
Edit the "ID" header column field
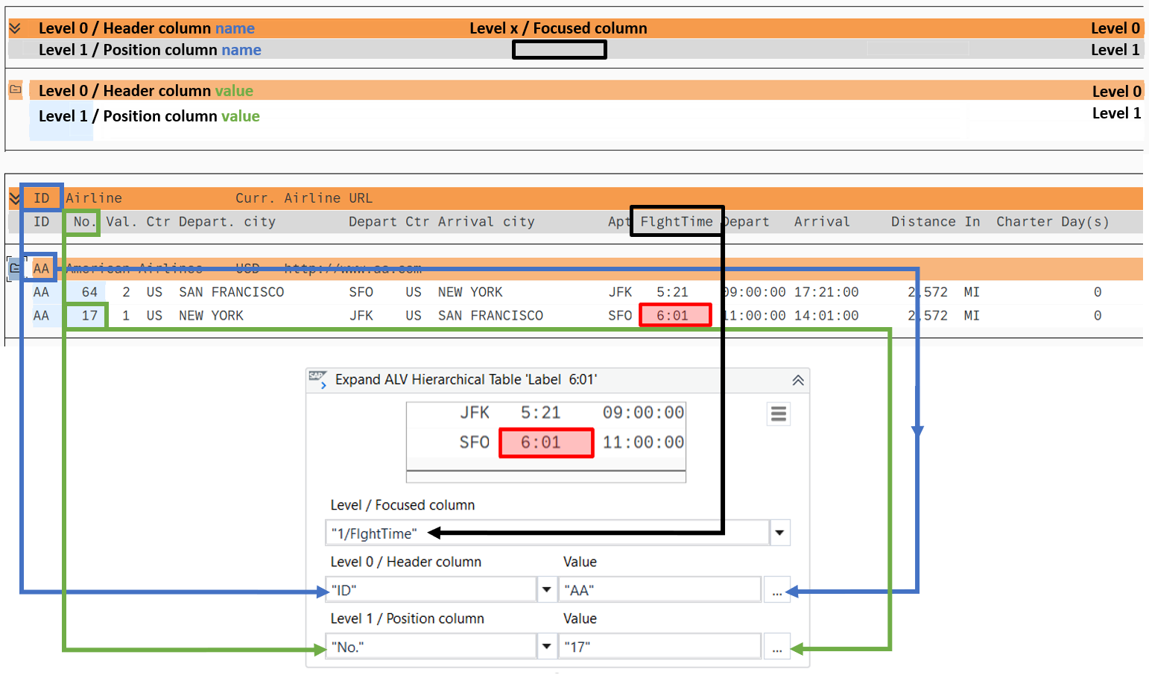tap(431, 589)
